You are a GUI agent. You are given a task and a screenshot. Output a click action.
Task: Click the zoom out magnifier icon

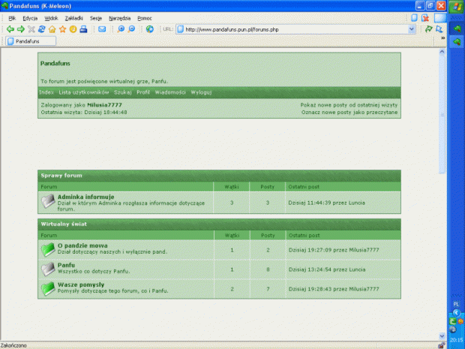click(x=132, y=29)
